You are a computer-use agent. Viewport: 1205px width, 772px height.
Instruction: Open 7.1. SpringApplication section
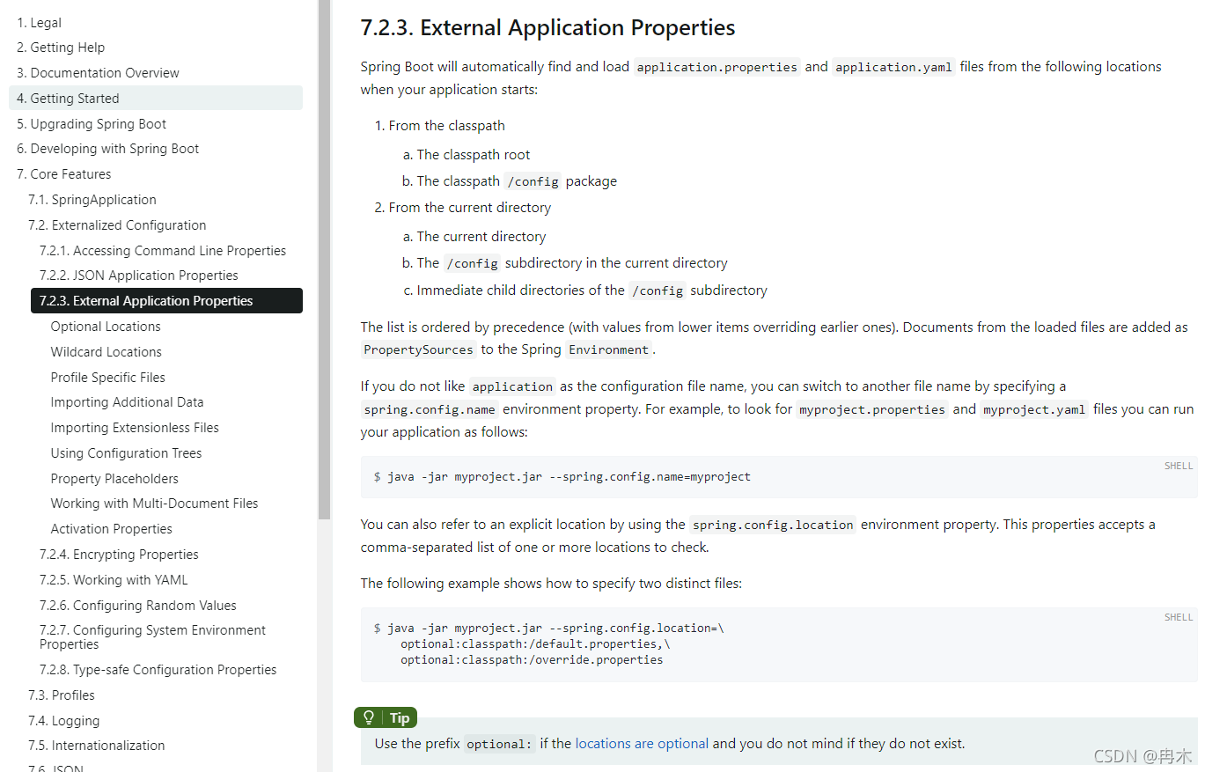(x=92, y=200)
